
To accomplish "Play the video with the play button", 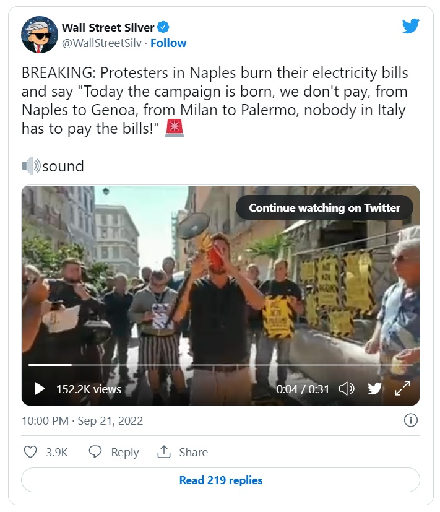I will [40, 389].
